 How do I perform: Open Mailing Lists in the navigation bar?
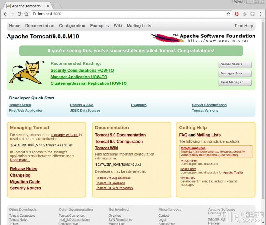[x=139, y=26]
